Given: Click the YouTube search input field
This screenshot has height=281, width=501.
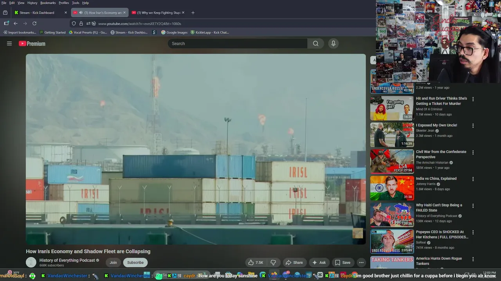Looking at the screenshot, I should click(238, 44).
